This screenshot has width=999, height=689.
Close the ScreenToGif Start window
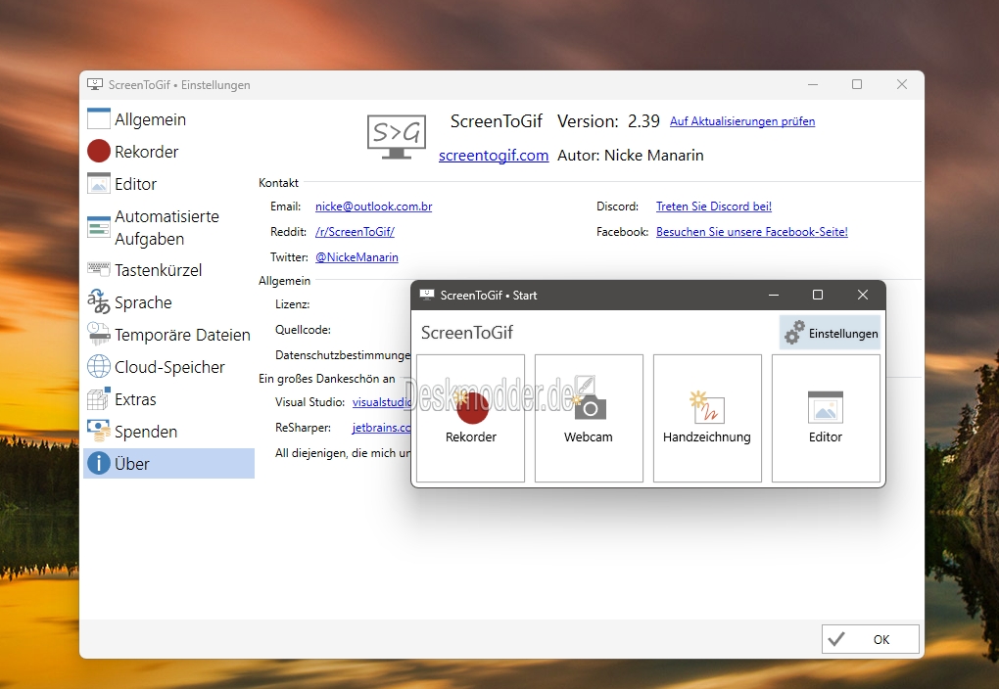[x=863, y=295]
